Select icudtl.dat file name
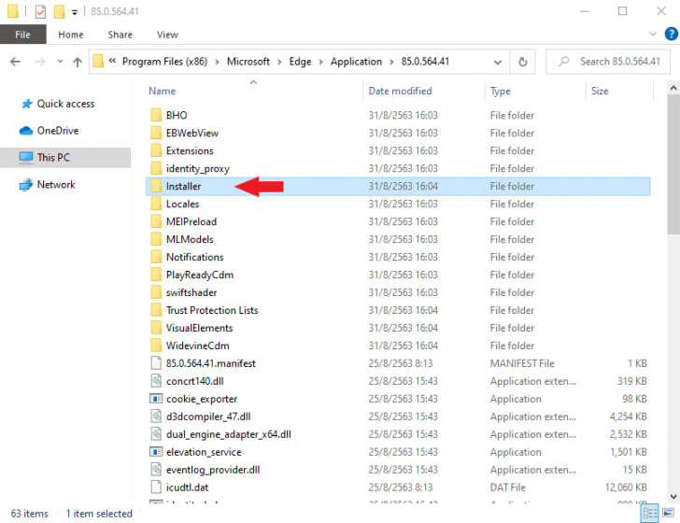Image resolution: width=680 pixels, height=523 pixels. tap(187, 488)
